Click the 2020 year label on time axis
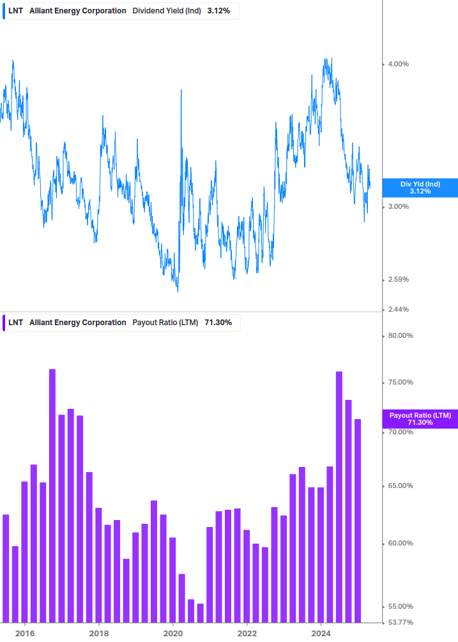This screenshot has height=642, width=458. pyautogui.click(x=173, y=634)
